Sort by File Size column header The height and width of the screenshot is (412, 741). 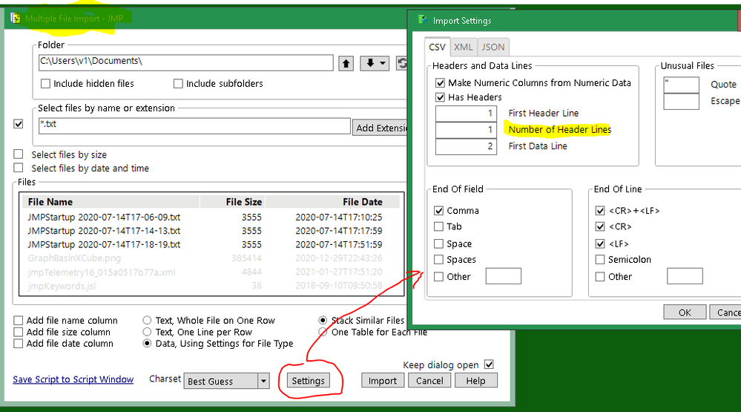pos(232,202)
